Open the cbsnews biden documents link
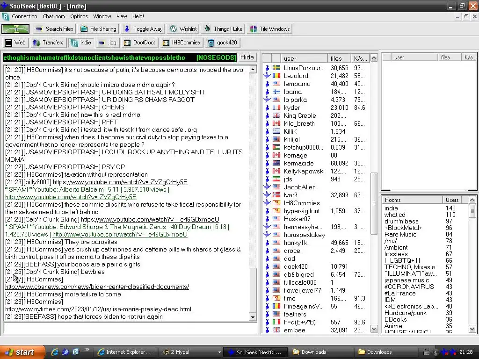 [97, 287]
